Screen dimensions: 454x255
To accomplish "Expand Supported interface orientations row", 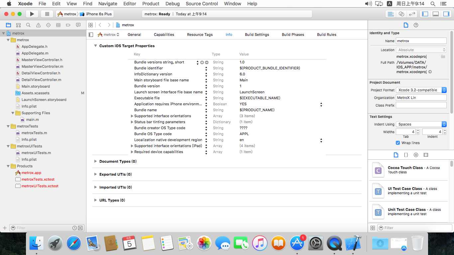I will click(x=132, y=116).
